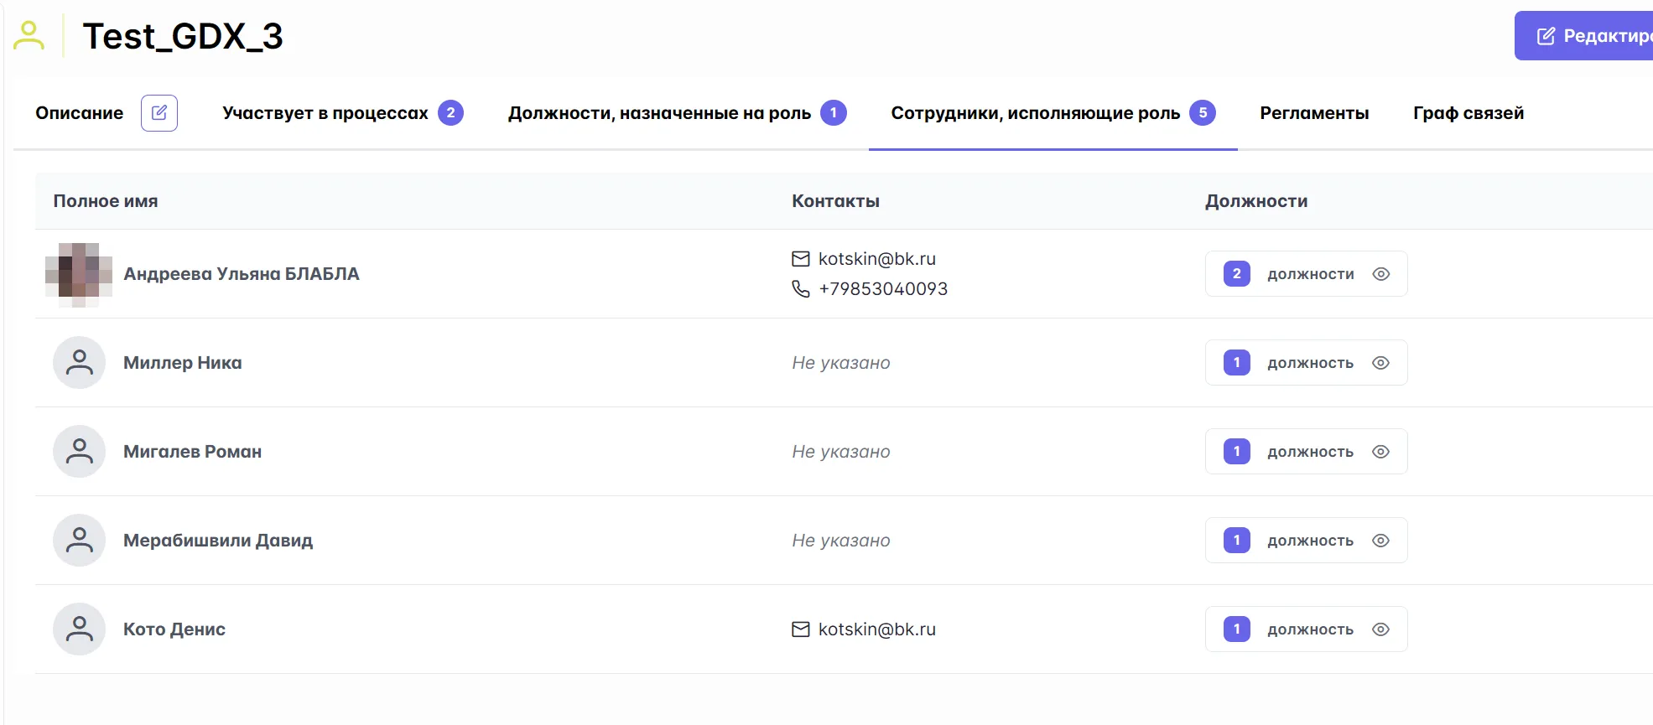Click Кото Денис's avatar placeholder
Image resolution: width=1653 pixels, height=725 pixels.
click(79, 629)
